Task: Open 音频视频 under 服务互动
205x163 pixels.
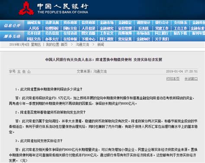Action: 125,34
